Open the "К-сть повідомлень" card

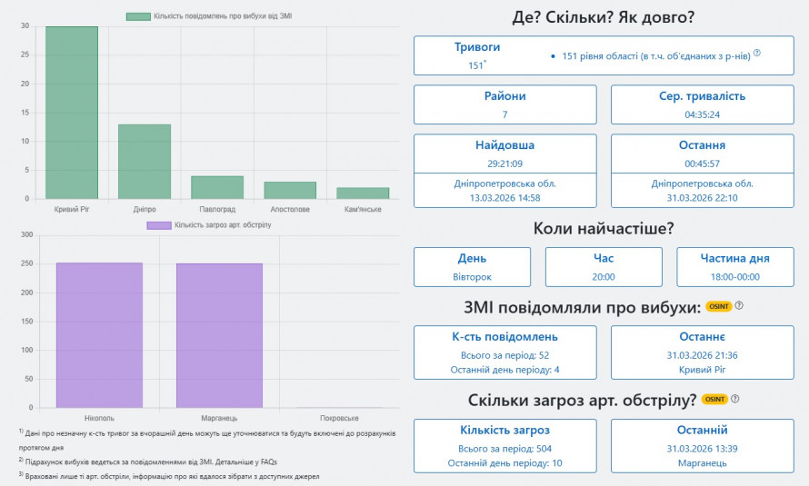504,352
